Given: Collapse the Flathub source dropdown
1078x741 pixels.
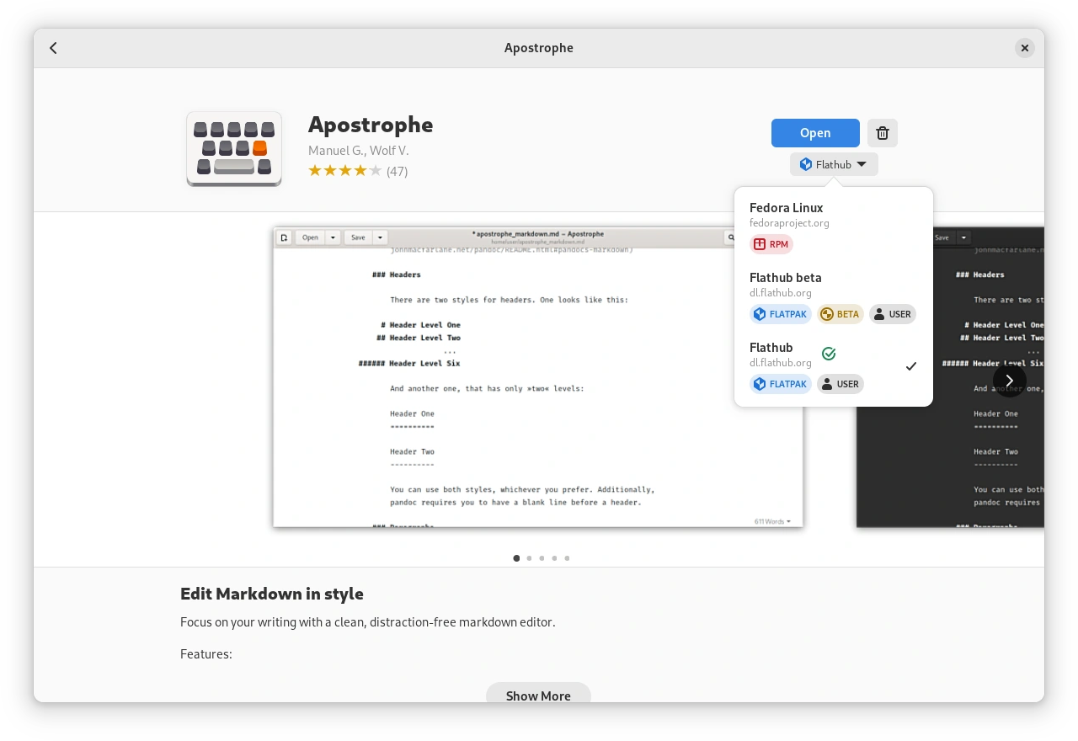Looking at the screenshot, I should 834,164.
